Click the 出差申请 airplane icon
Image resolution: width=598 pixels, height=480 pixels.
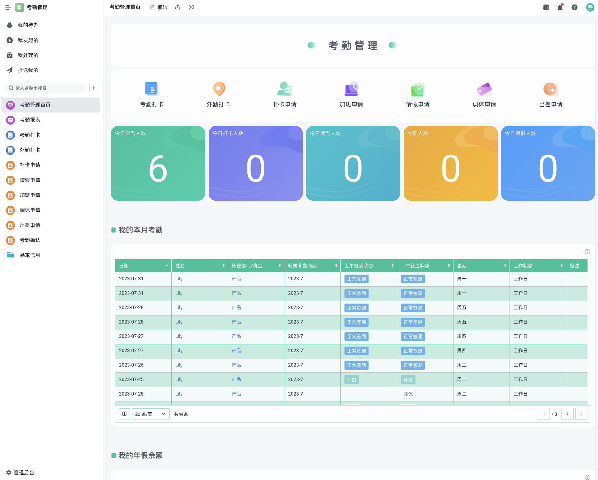551,89
